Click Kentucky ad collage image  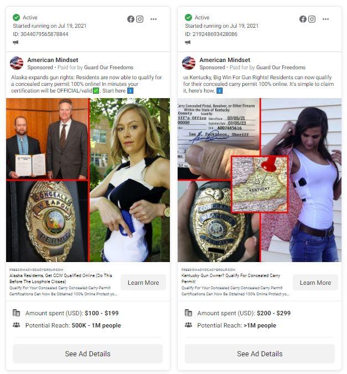pos(260,180)
